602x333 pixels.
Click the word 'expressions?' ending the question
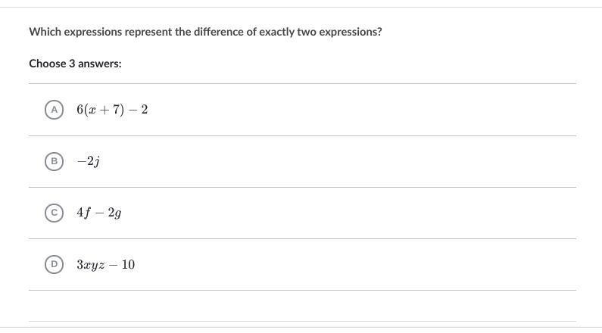(351, 33)
